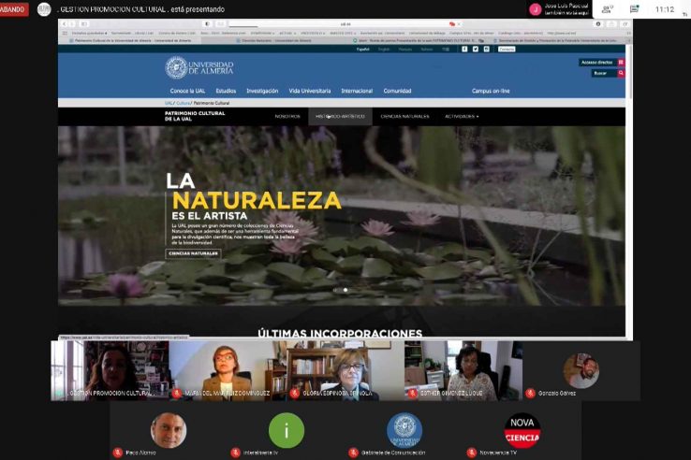Open the participants list icon
The height and width of the screenshot is (460, 691).
[608, 9]
